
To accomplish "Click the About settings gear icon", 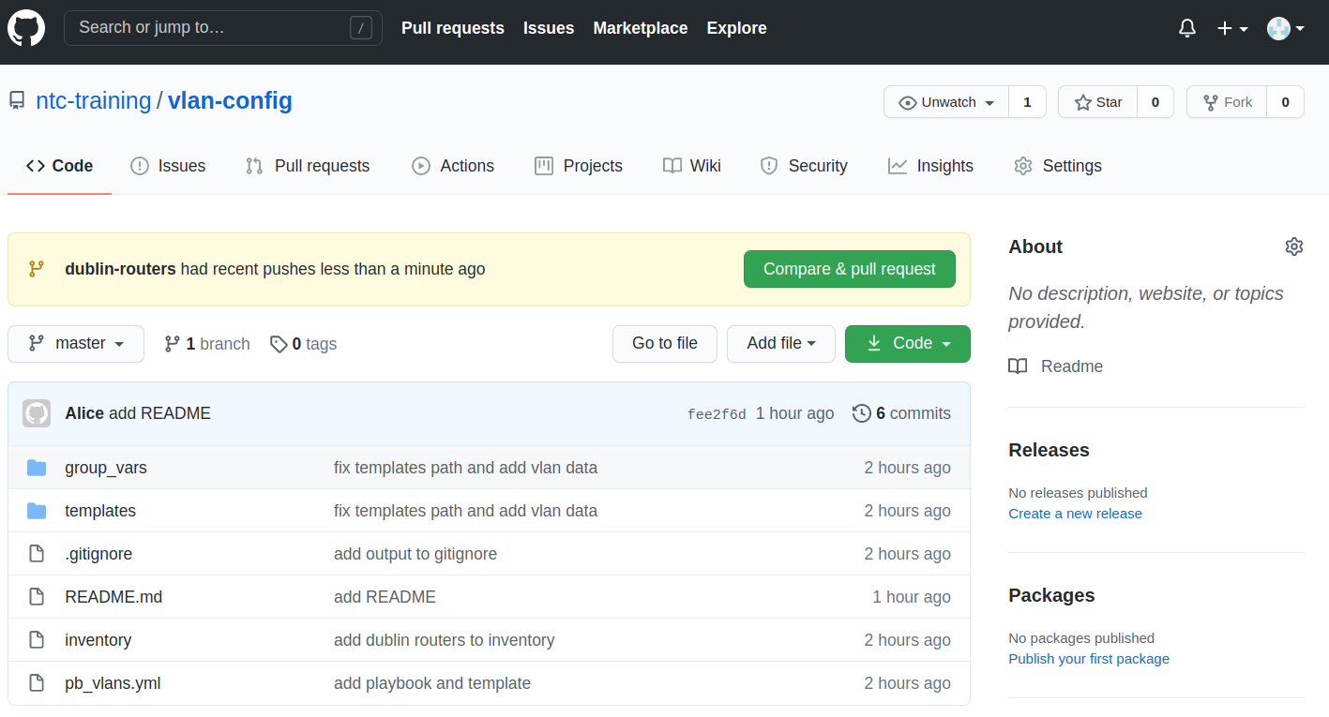I will tap(1294, 246).
